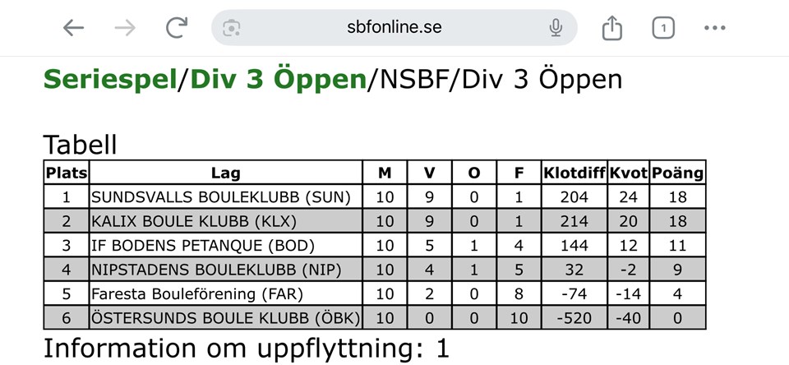Tap the microphone voice search icon

coord(556,28)
